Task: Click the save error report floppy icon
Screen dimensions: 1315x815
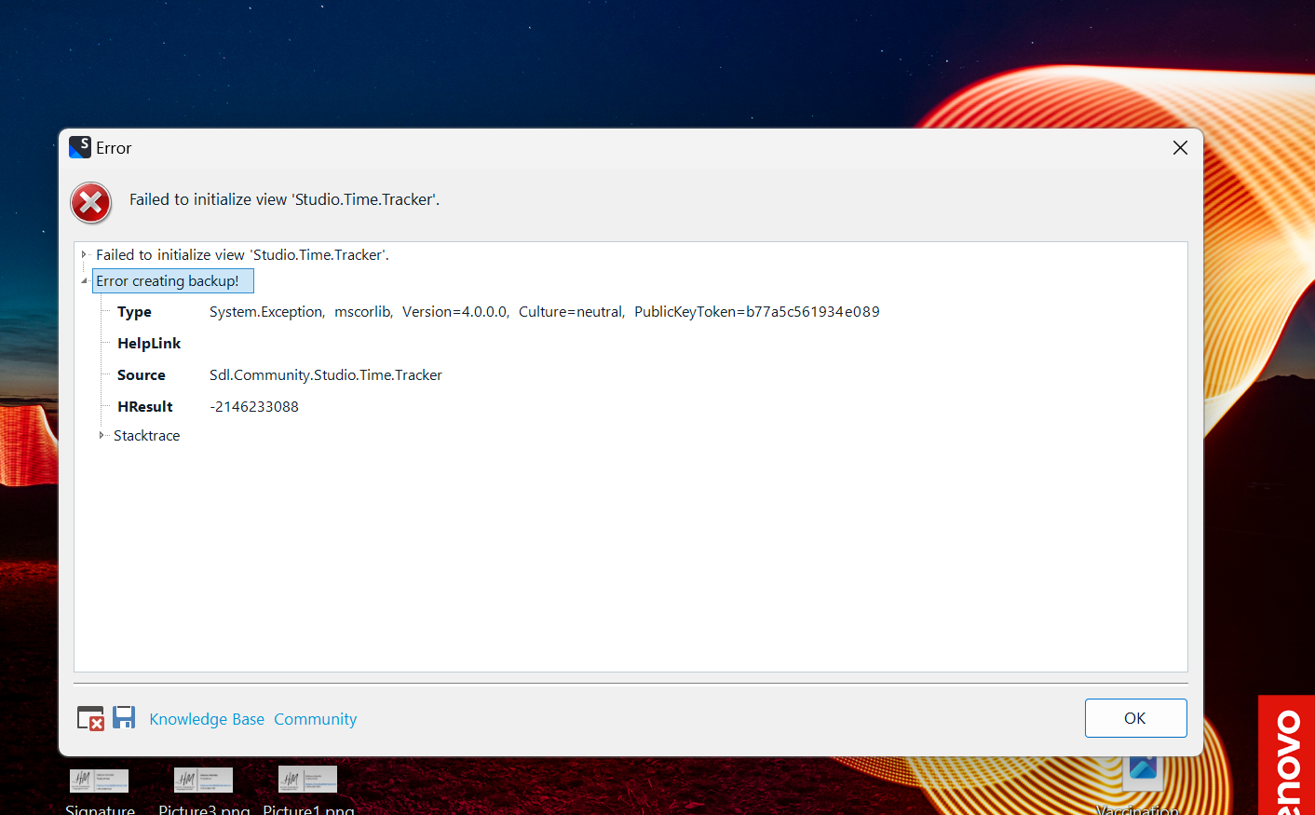Action: coord(124,716)
